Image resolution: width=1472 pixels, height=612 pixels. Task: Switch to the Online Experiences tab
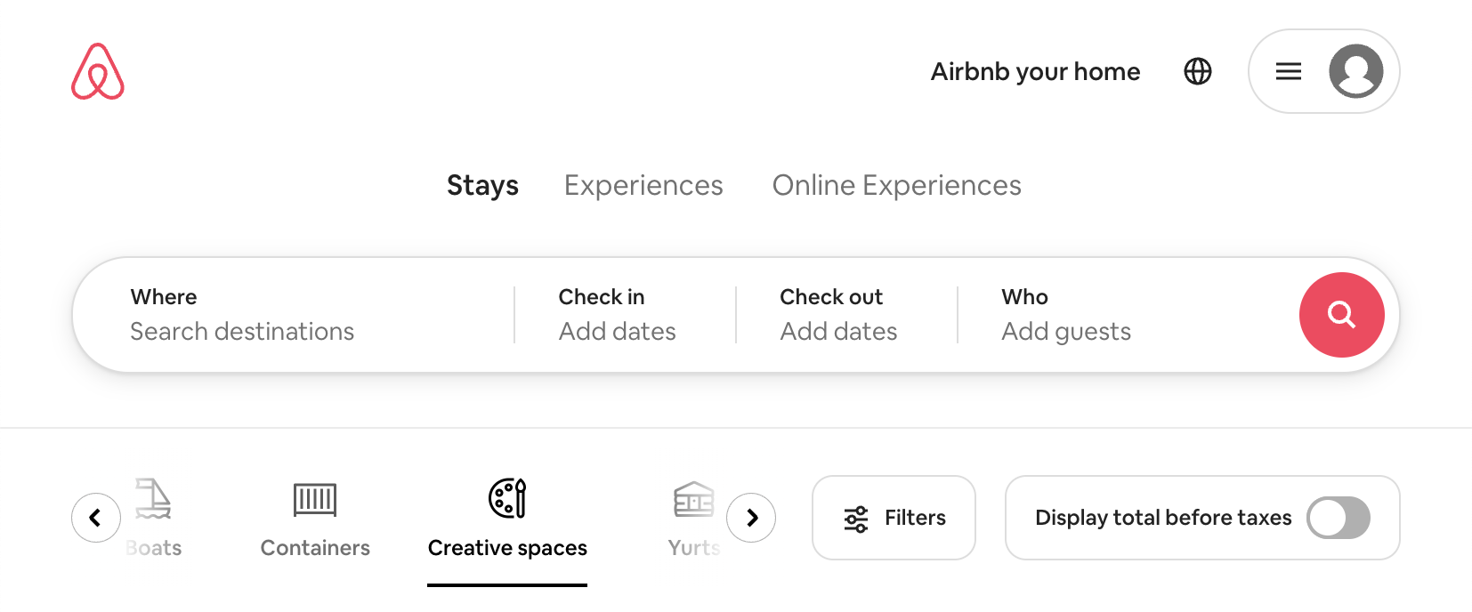tap(896, 185)
